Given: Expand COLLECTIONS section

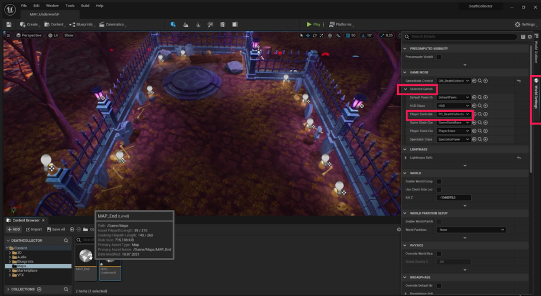Looking at the screenshot, I should tap(8, 289).
